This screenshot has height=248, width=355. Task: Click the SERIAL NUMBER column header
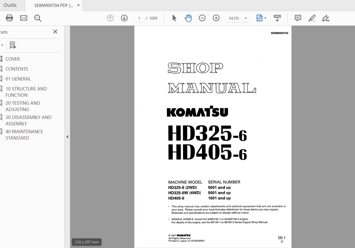click(224, 182)
